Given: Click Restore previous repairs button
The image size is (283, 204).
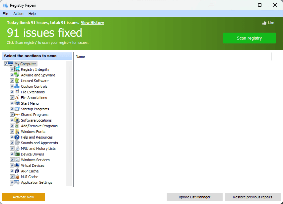Looking at the screenshot, I should coord(252,197).
